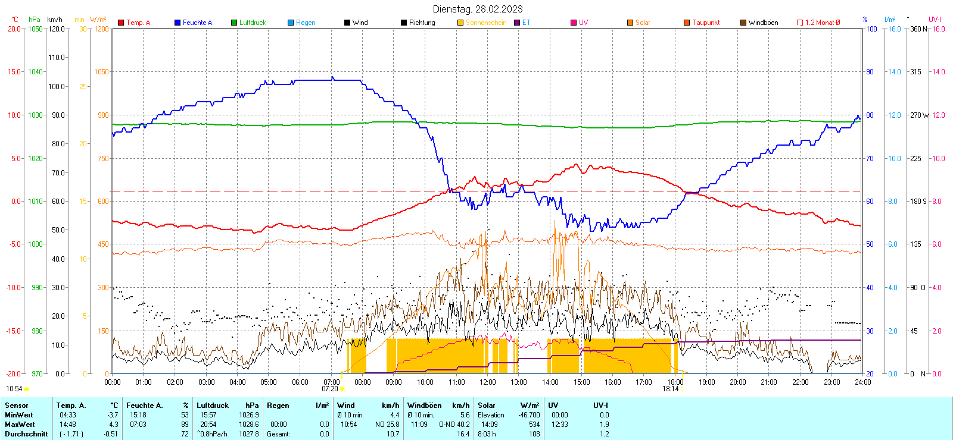Click the purple ET legend square
Viewport: 953px width, 440px height.
tap(517, 23)
